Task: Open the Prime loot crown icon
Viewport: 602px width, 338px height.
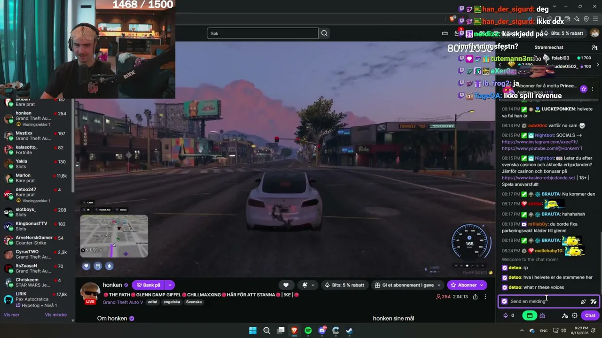Action: point(444,33)
